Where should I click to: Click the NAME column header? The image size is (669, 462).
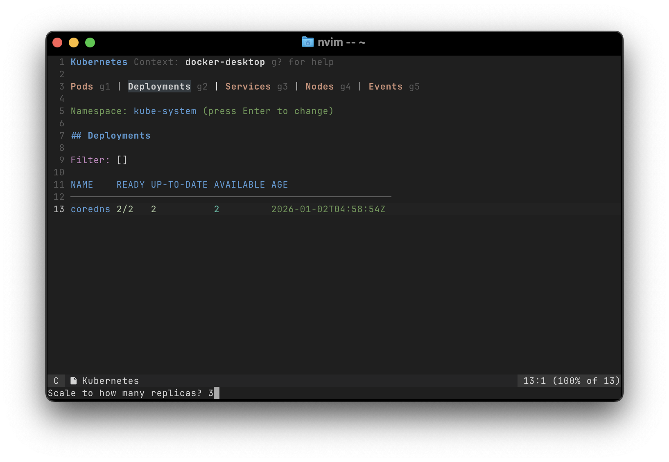pos(82,185)
